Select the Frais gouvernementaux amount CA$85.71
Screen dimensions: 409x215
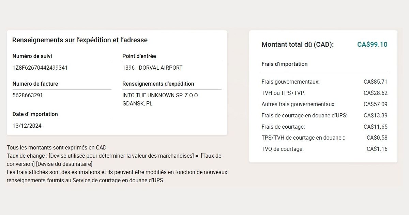coord(375,82)
